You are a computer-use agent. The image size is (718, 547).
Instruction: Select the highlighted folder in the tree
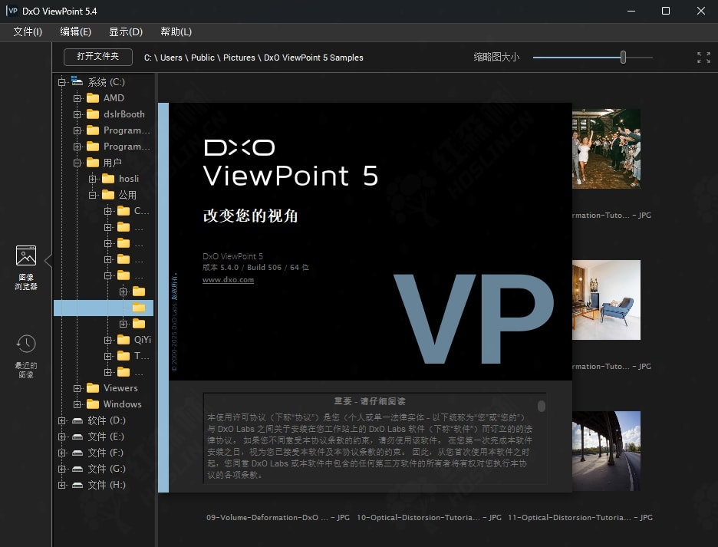tap(104, 308)
